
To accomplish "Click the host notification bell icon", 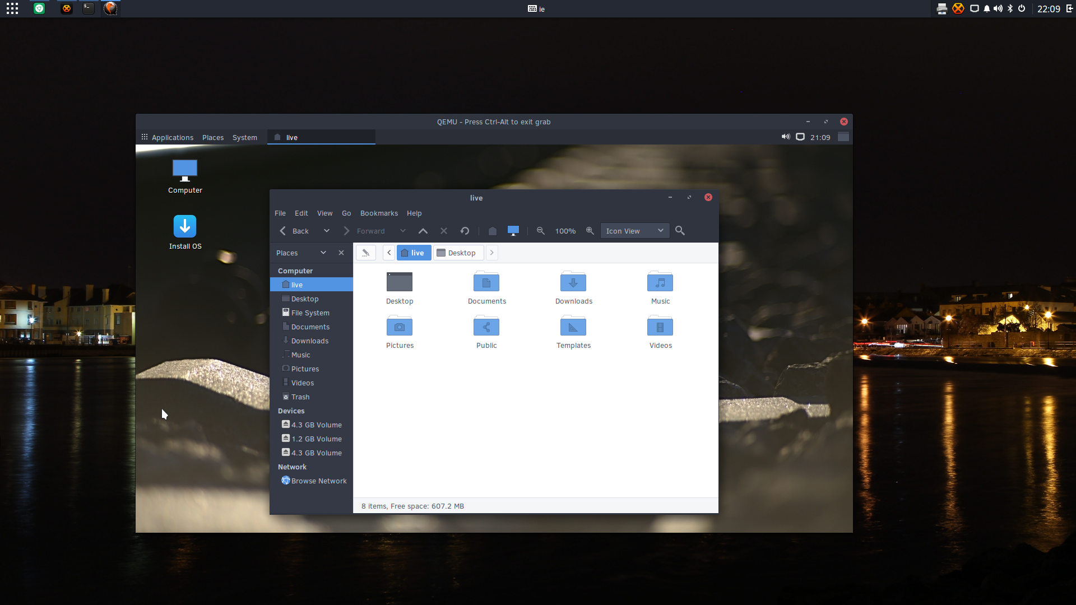I will pos(987,8).
